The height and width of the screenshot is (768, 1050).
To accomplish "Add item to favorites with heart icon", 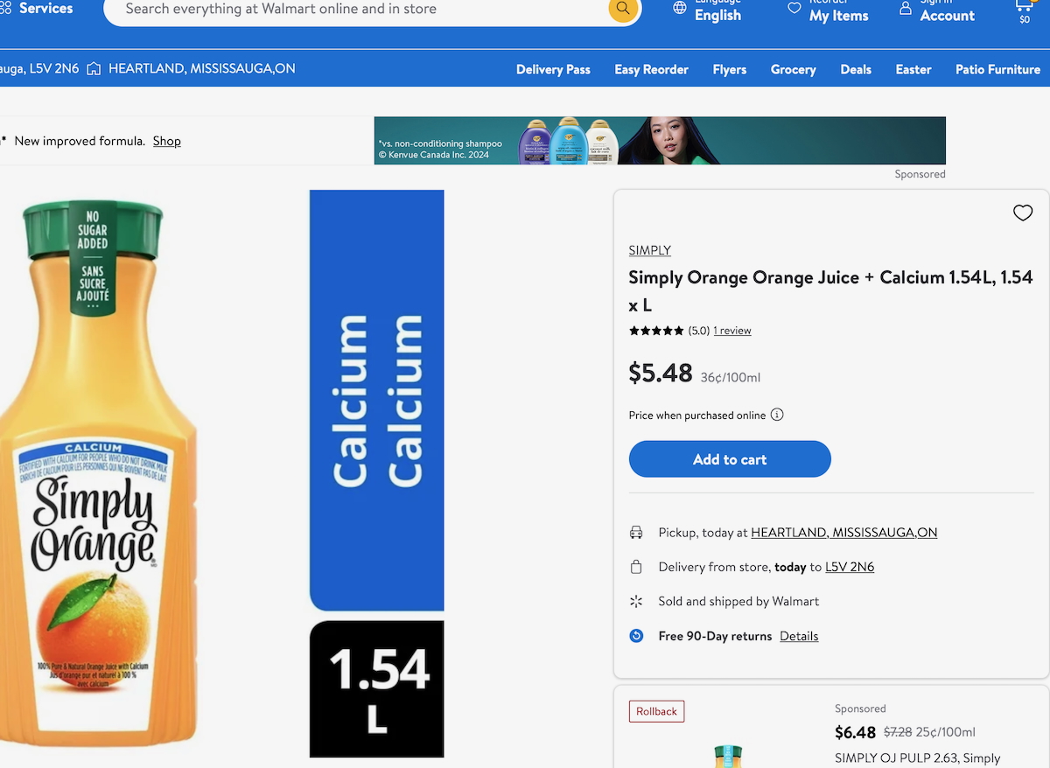I will click(x=1022, y=213).
